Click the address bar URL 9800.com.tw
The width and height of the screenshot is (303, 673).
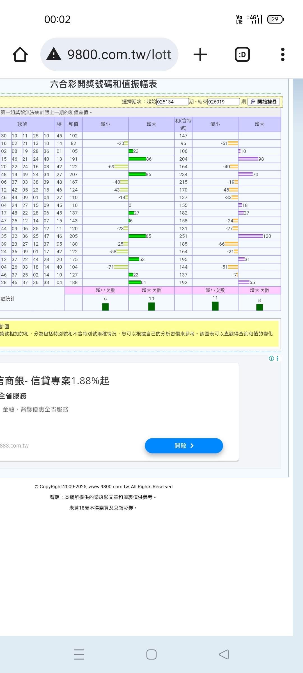pos(119,54)
